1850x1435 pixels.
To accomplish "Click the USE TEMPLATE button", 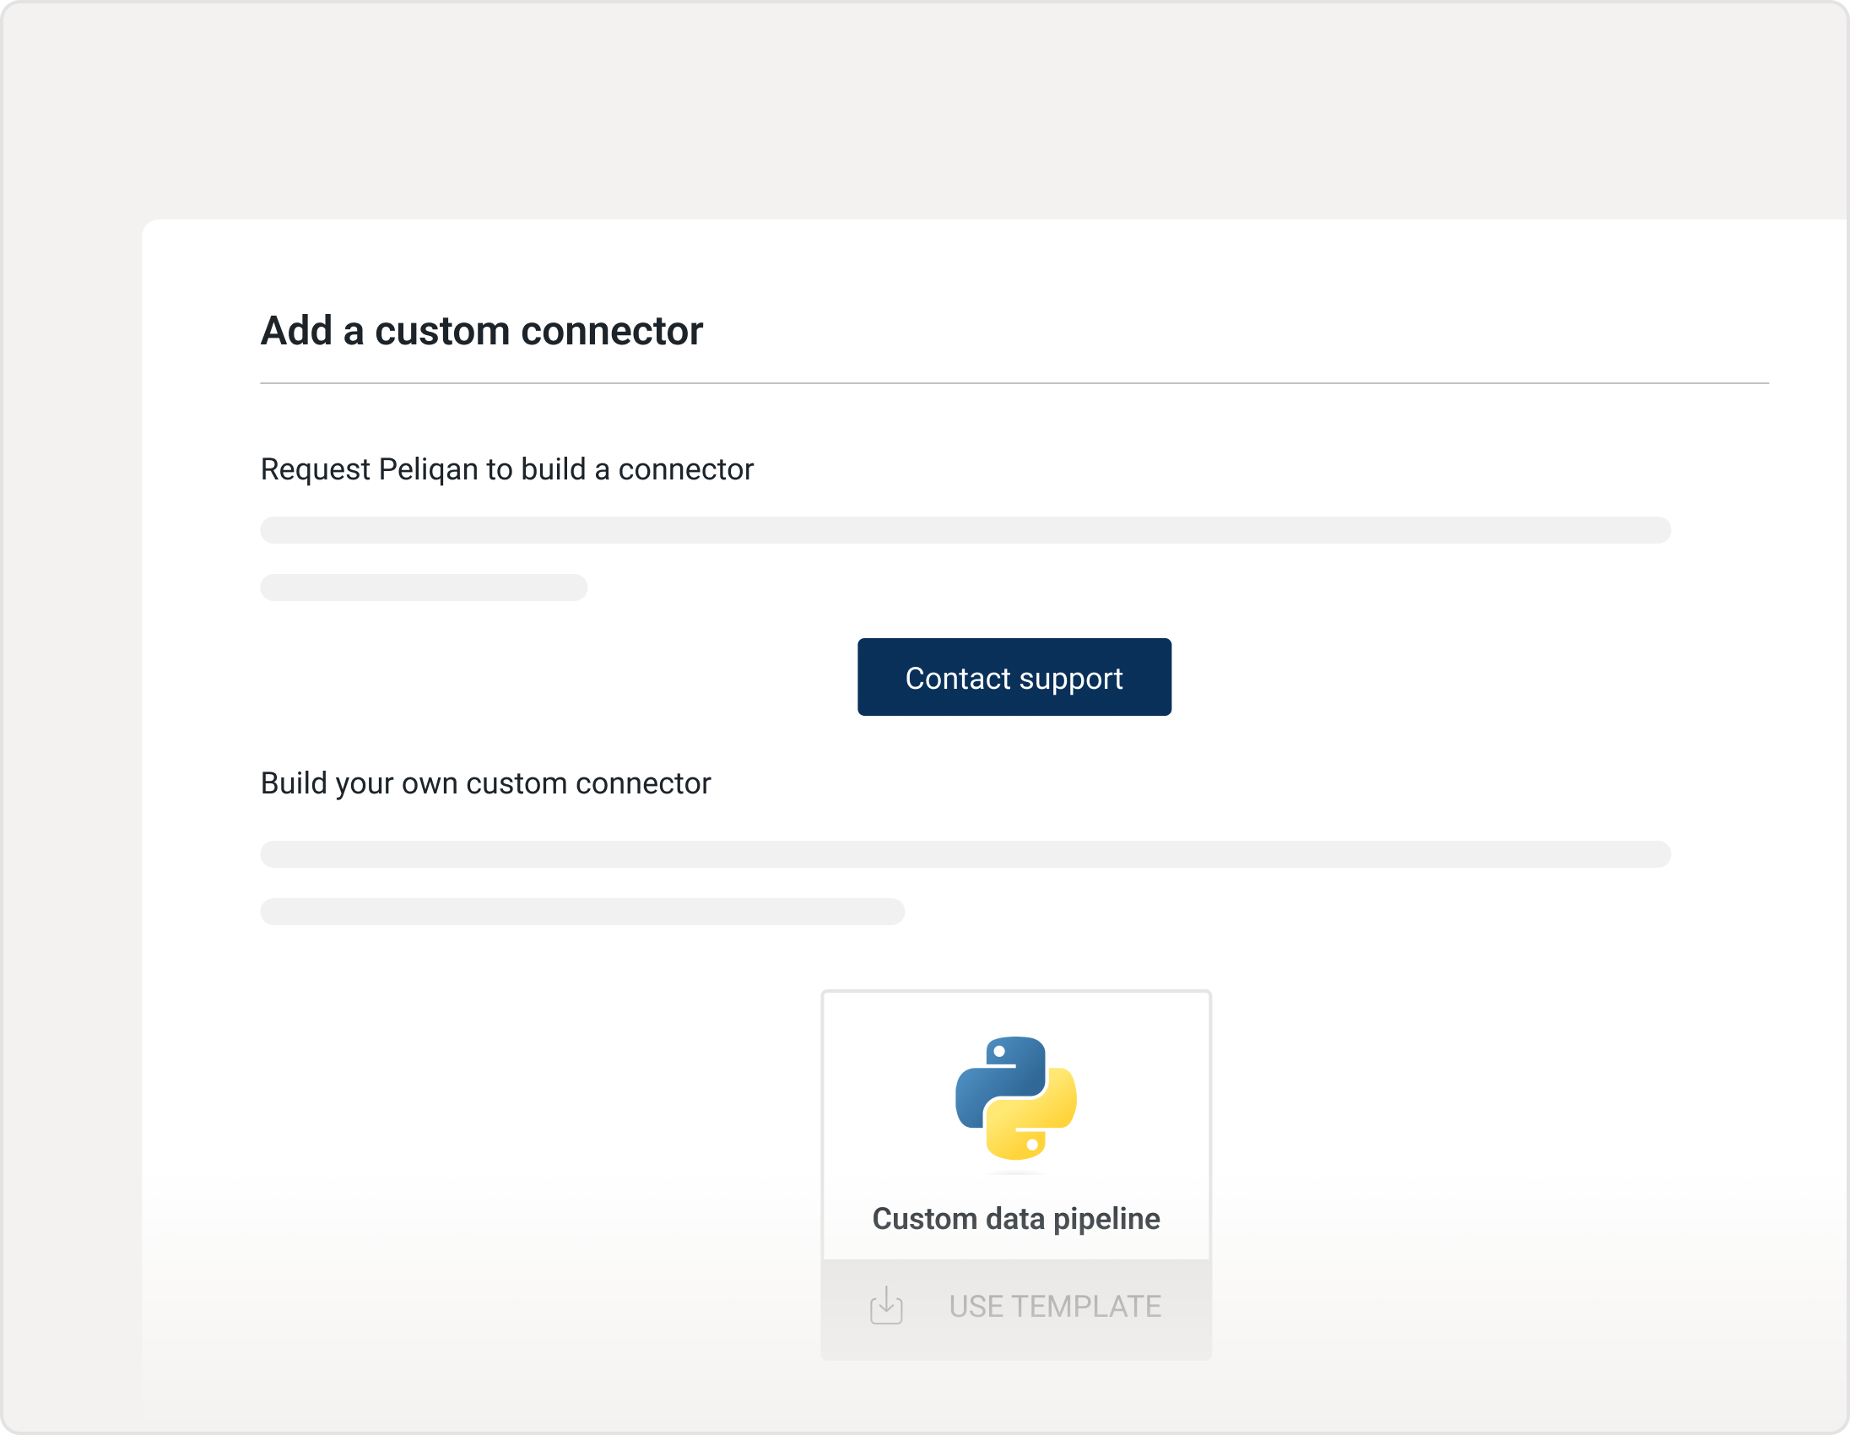I will pos(1015,1308).
